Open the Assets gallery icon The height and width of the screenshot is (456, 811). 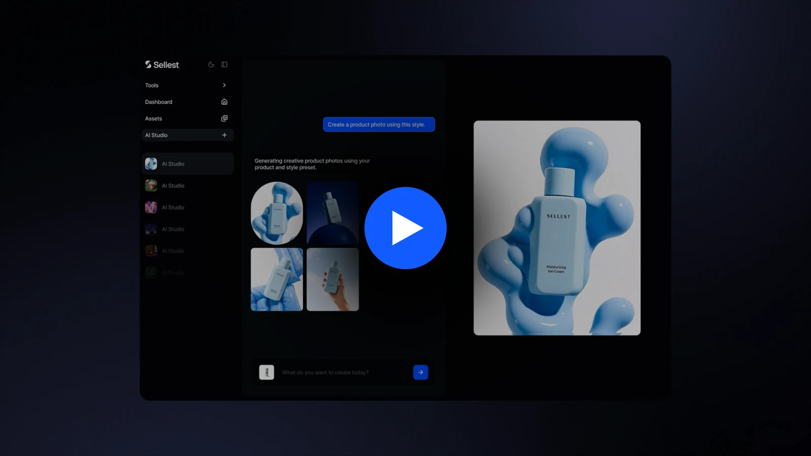[x=224, y=119]
